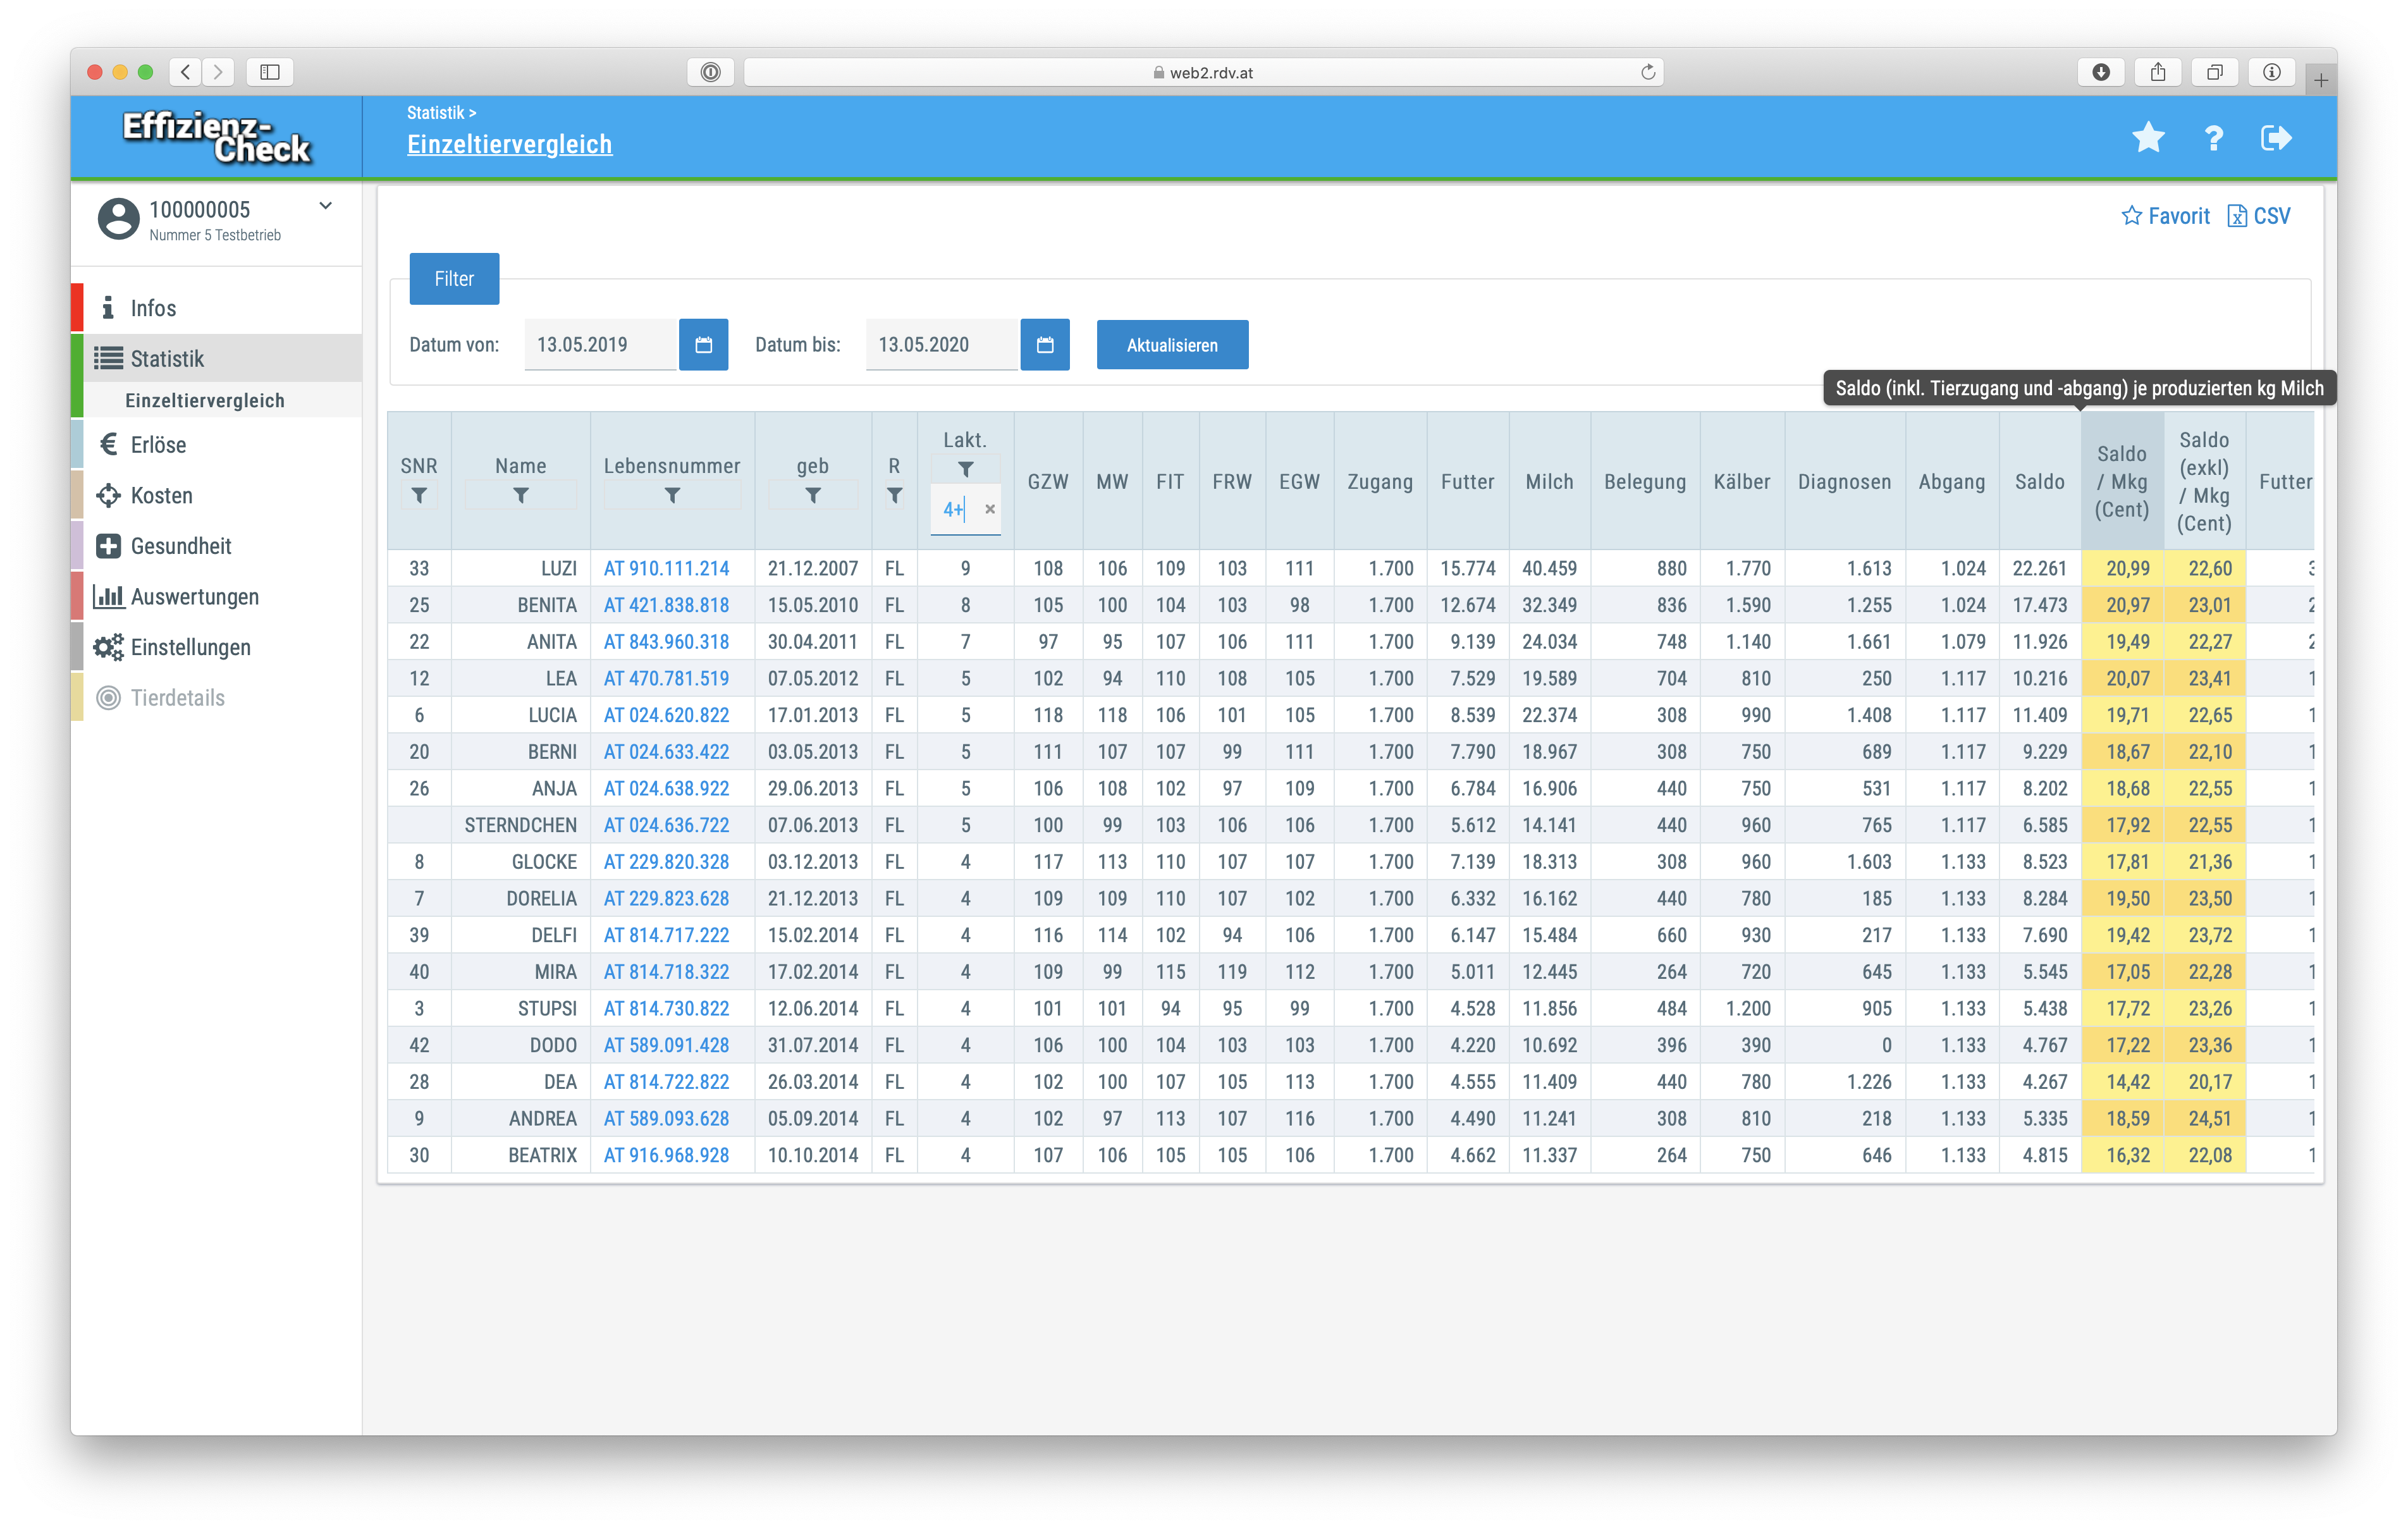
Task: Click the Filter tab button
Action: [454, 279]
